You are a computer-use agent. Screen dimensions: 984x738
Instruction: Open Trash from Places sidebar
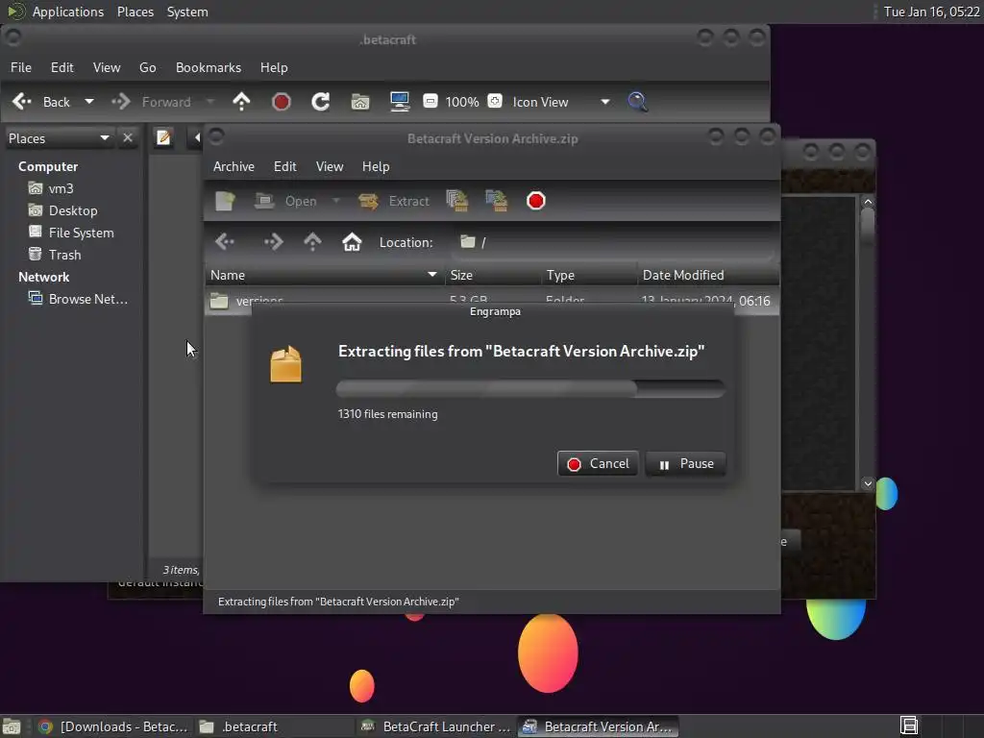pyautogui.click(x=64, y=255)
